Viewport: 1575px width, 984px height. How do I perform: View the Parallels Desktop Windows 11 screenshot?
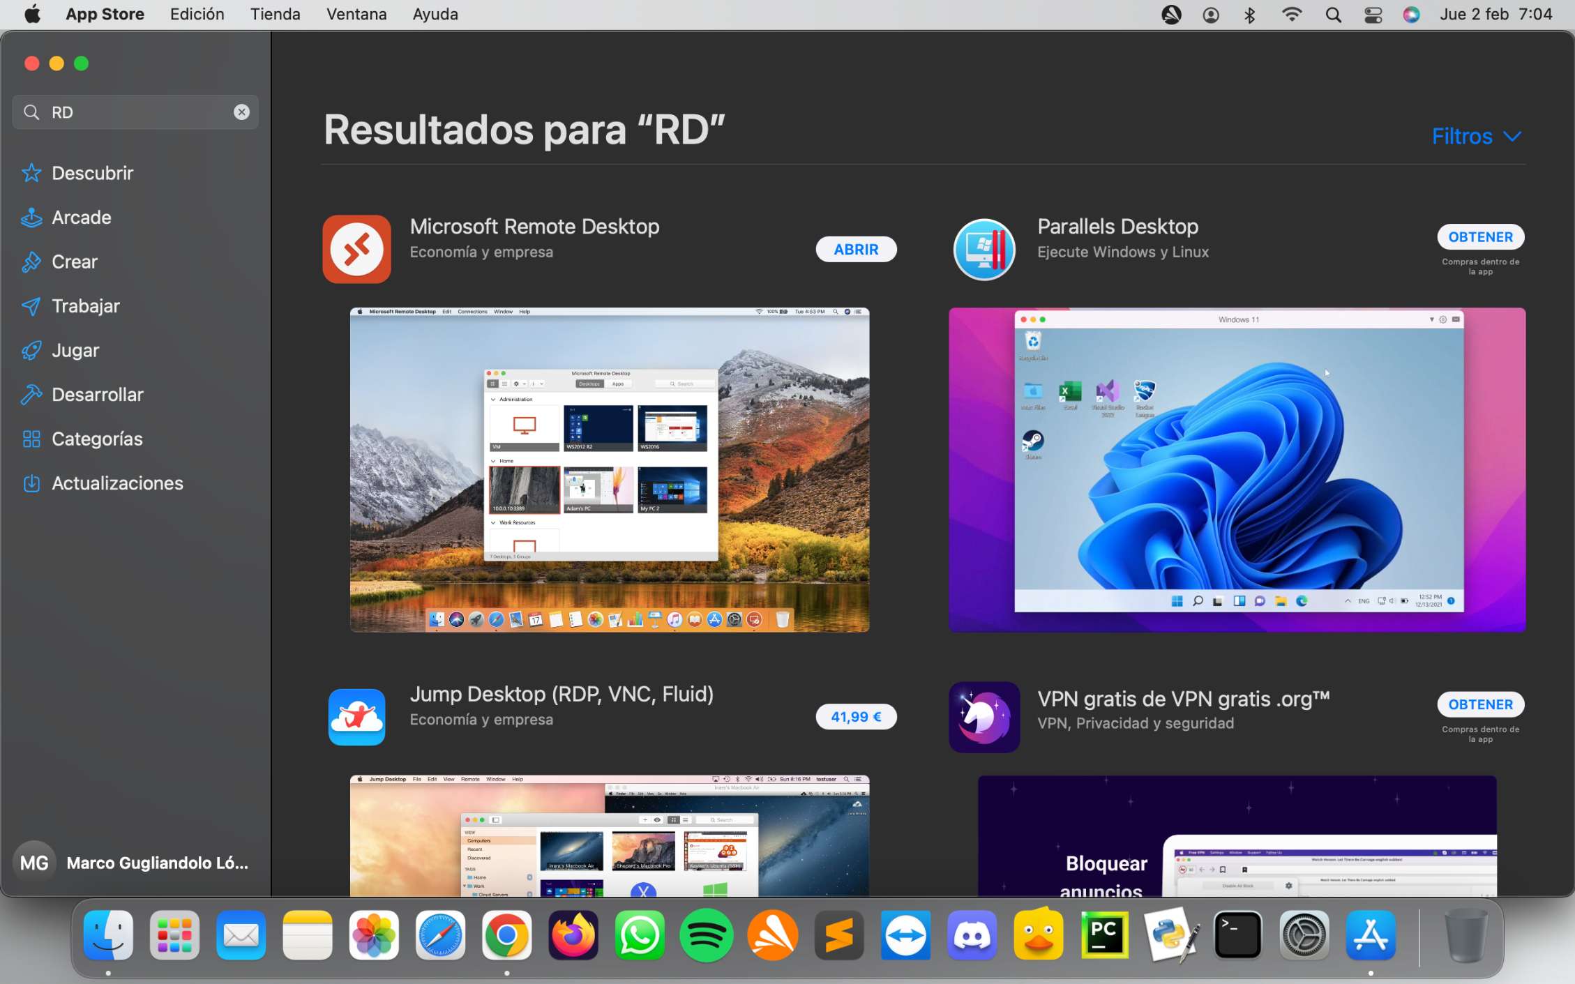1237,469
